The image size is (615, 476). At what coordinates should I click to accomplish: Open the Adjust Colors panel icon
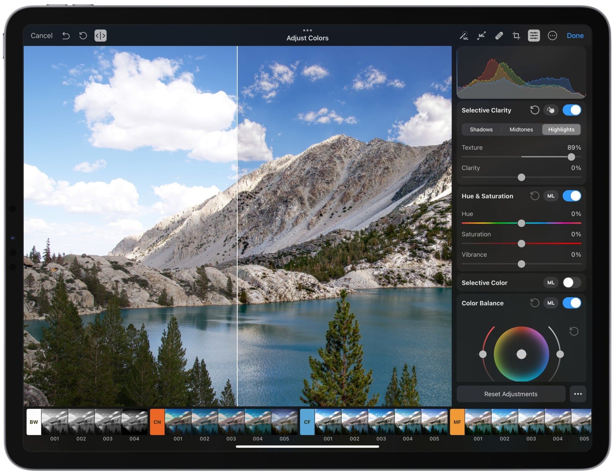pos(534,36)
